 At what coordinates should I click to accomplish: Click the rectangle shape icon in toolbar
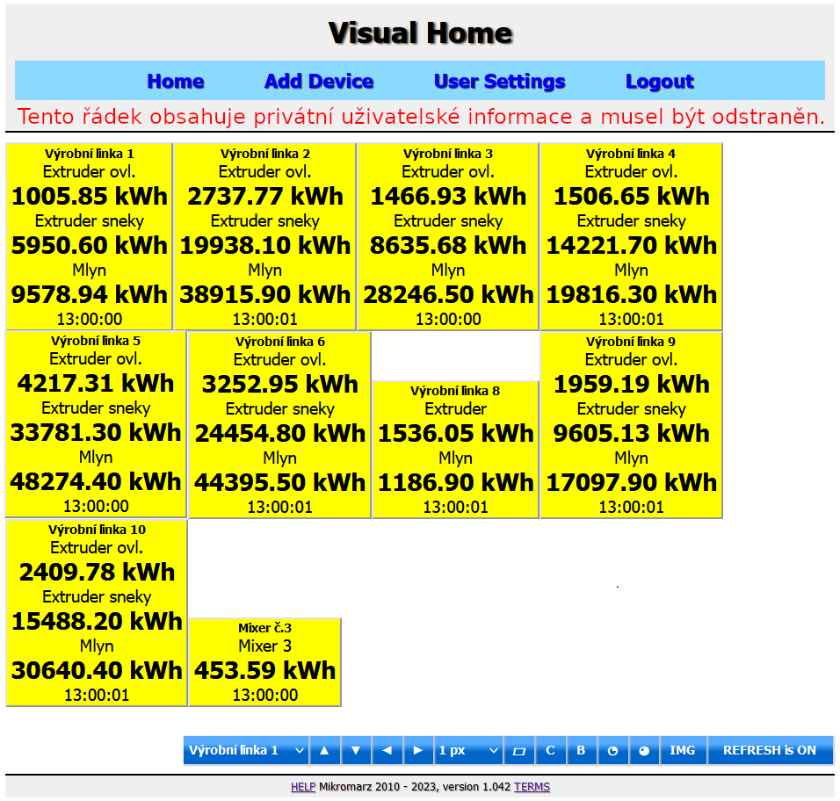coord(518,750)
